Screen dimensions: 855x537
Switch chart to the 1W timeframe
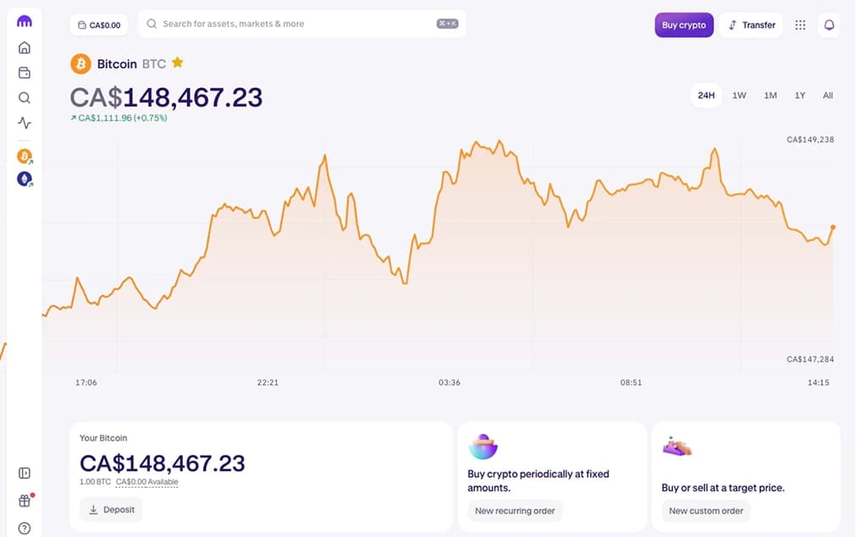(738, 96)
